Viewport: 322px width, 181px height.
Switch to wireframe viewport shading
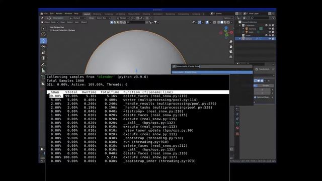point(218,22)
